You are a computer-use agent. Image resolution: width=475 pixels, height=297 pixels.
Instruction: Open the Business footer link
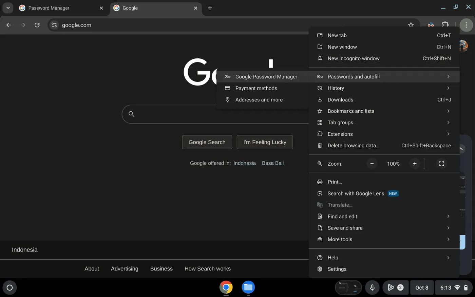point(161,269)
